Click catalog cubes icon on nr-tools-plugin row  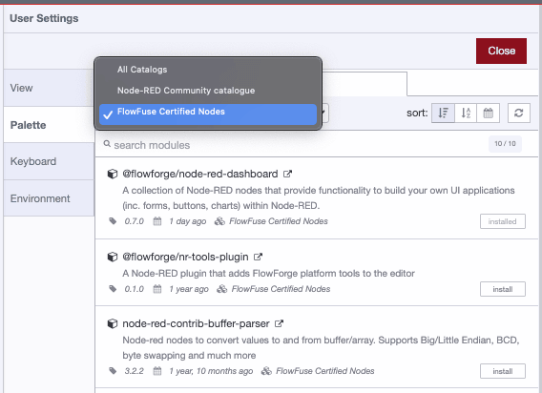pos(222,289)
